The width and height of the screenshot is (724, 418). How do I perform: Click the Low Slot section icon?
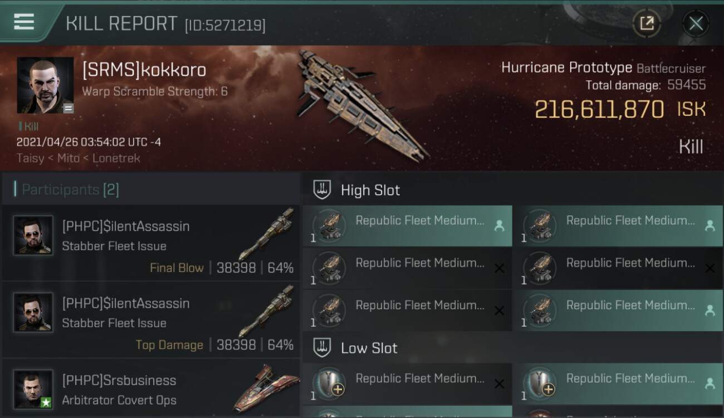pos(322,348)
